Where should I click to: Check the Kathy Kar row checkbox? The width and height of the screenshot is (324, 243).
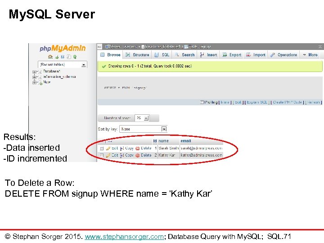102,155
